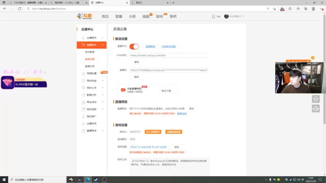
Task: Expand the 我的视频 sidebar section
Action: point(103,109)
